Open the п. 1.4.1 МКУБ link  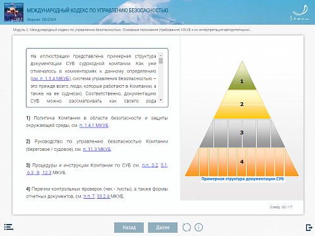pos(94,126)
